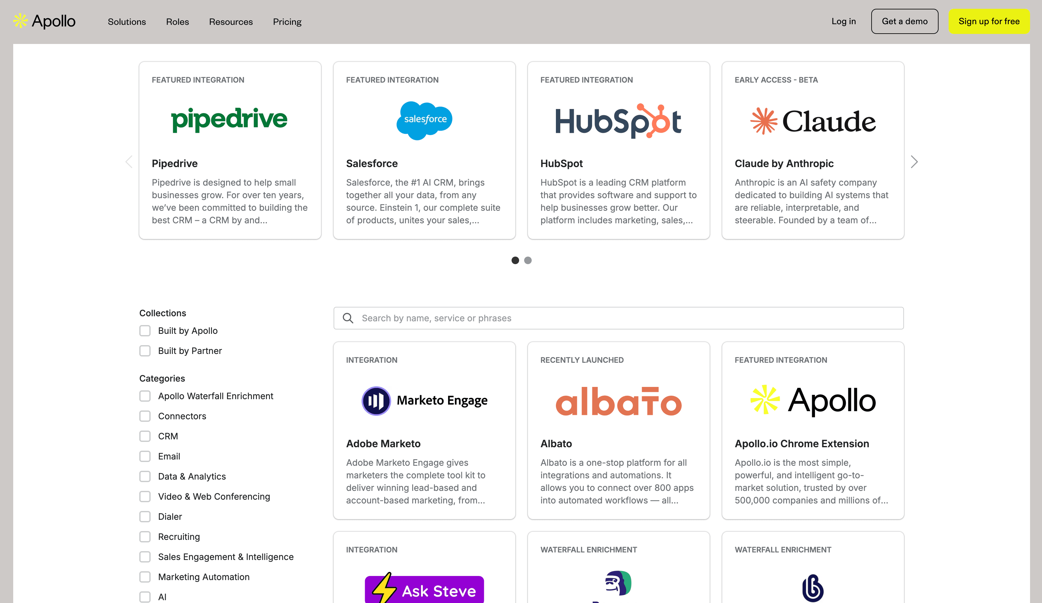This screenshot has height=603, width=1042.
Task: Open the Roles menu
Action: [x=177, y=21]
